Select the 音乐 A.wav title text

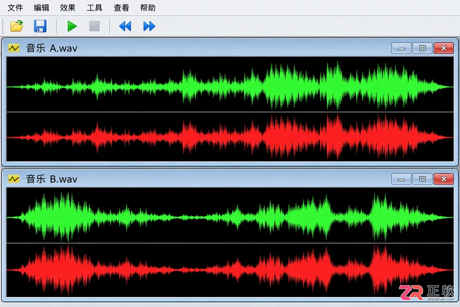pyautogui.click(x=52, y=48)
